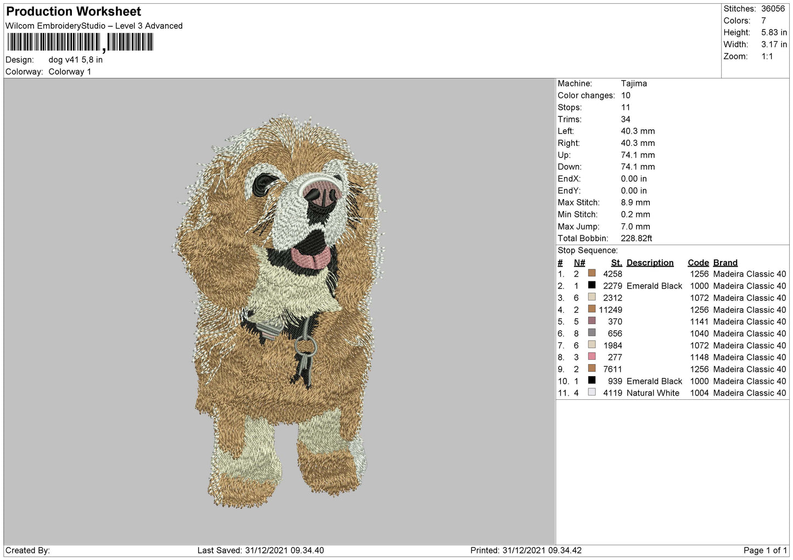
Task: Select the "Printed: 31/12/2021 09.34.42" text
Action: tap(526, 551)
